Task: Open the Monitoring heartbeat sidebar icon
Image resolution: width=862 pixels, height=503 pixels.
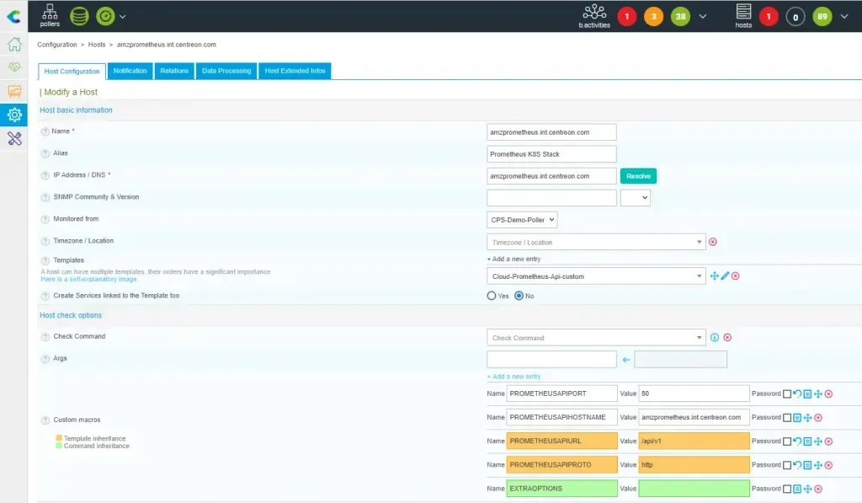Action: (14, 67)
